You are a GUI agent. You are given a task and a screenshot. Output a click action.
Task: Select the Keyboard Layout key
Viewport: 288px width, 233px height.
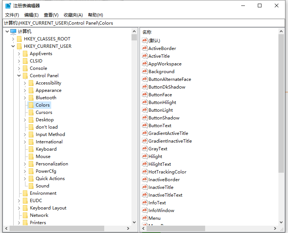(48, 208)
